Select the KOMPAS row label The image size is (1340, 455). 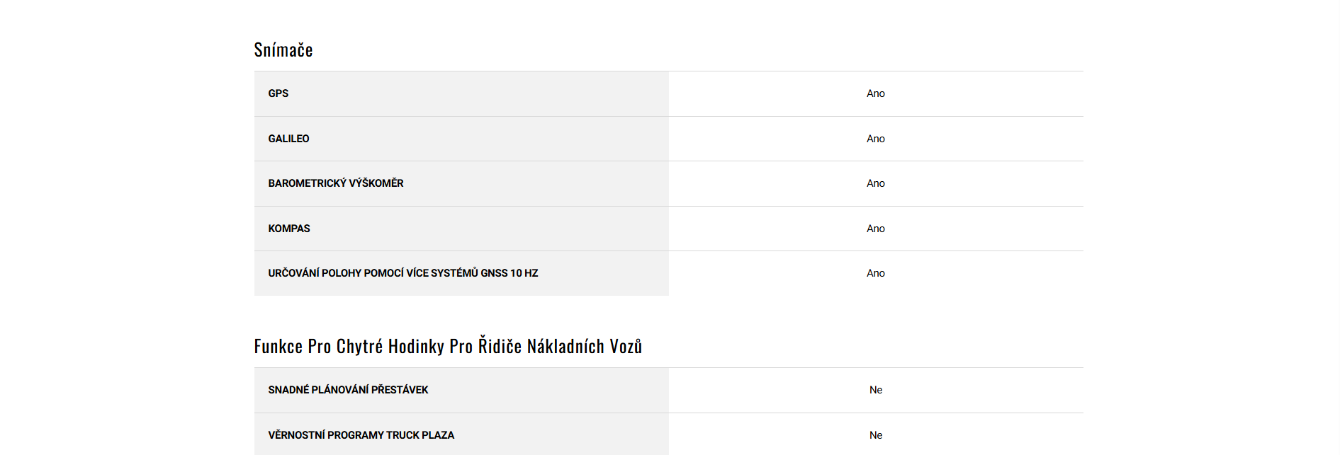[x=289, y=229]
